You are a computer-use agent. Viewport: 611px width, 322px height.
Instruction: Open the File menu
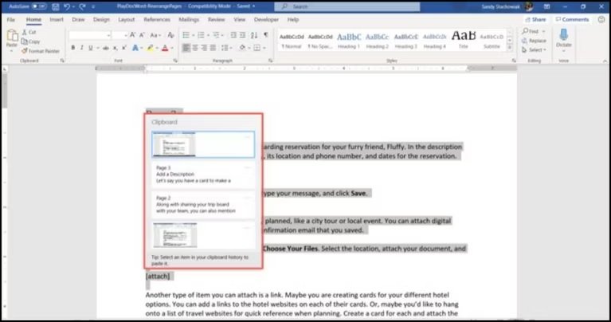point(11,19)
